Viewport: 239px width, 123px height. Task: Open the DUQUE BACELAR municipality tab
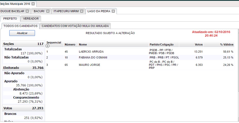[12, 11]
